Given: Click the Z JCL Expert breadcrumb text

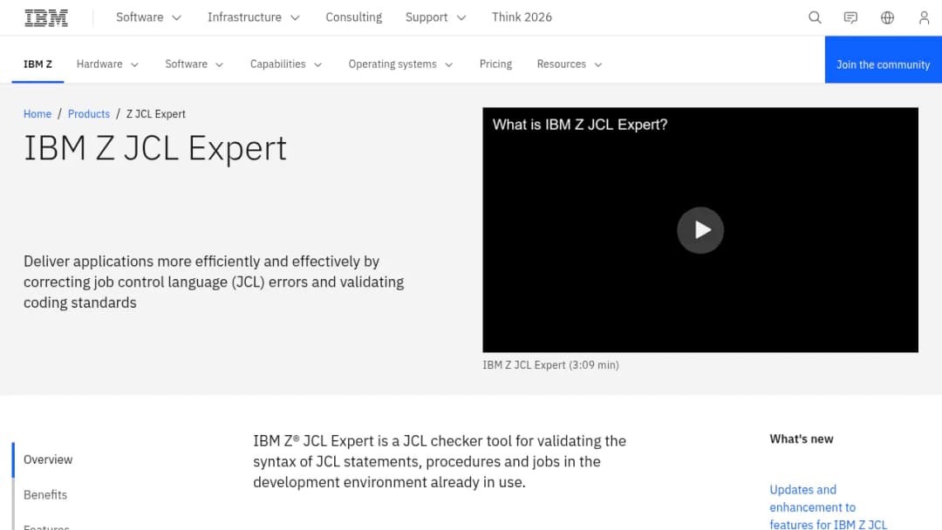Looking at the screenshot, I should tap(155, 114).
